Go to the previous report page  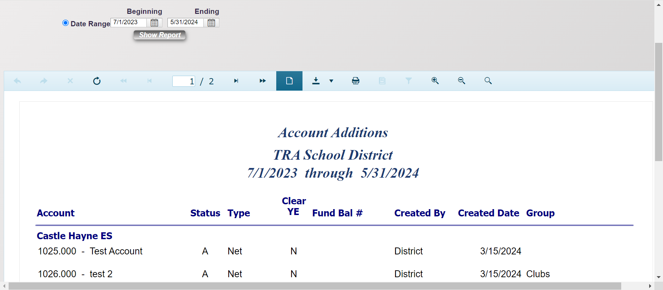(x=150, y=81)
